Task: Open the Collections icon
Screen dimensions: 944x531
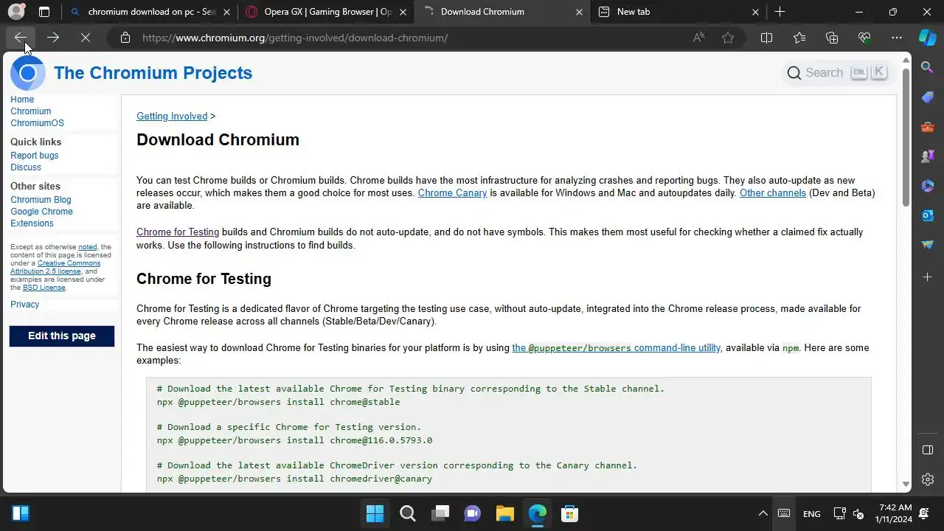Action: pos(832,38)
